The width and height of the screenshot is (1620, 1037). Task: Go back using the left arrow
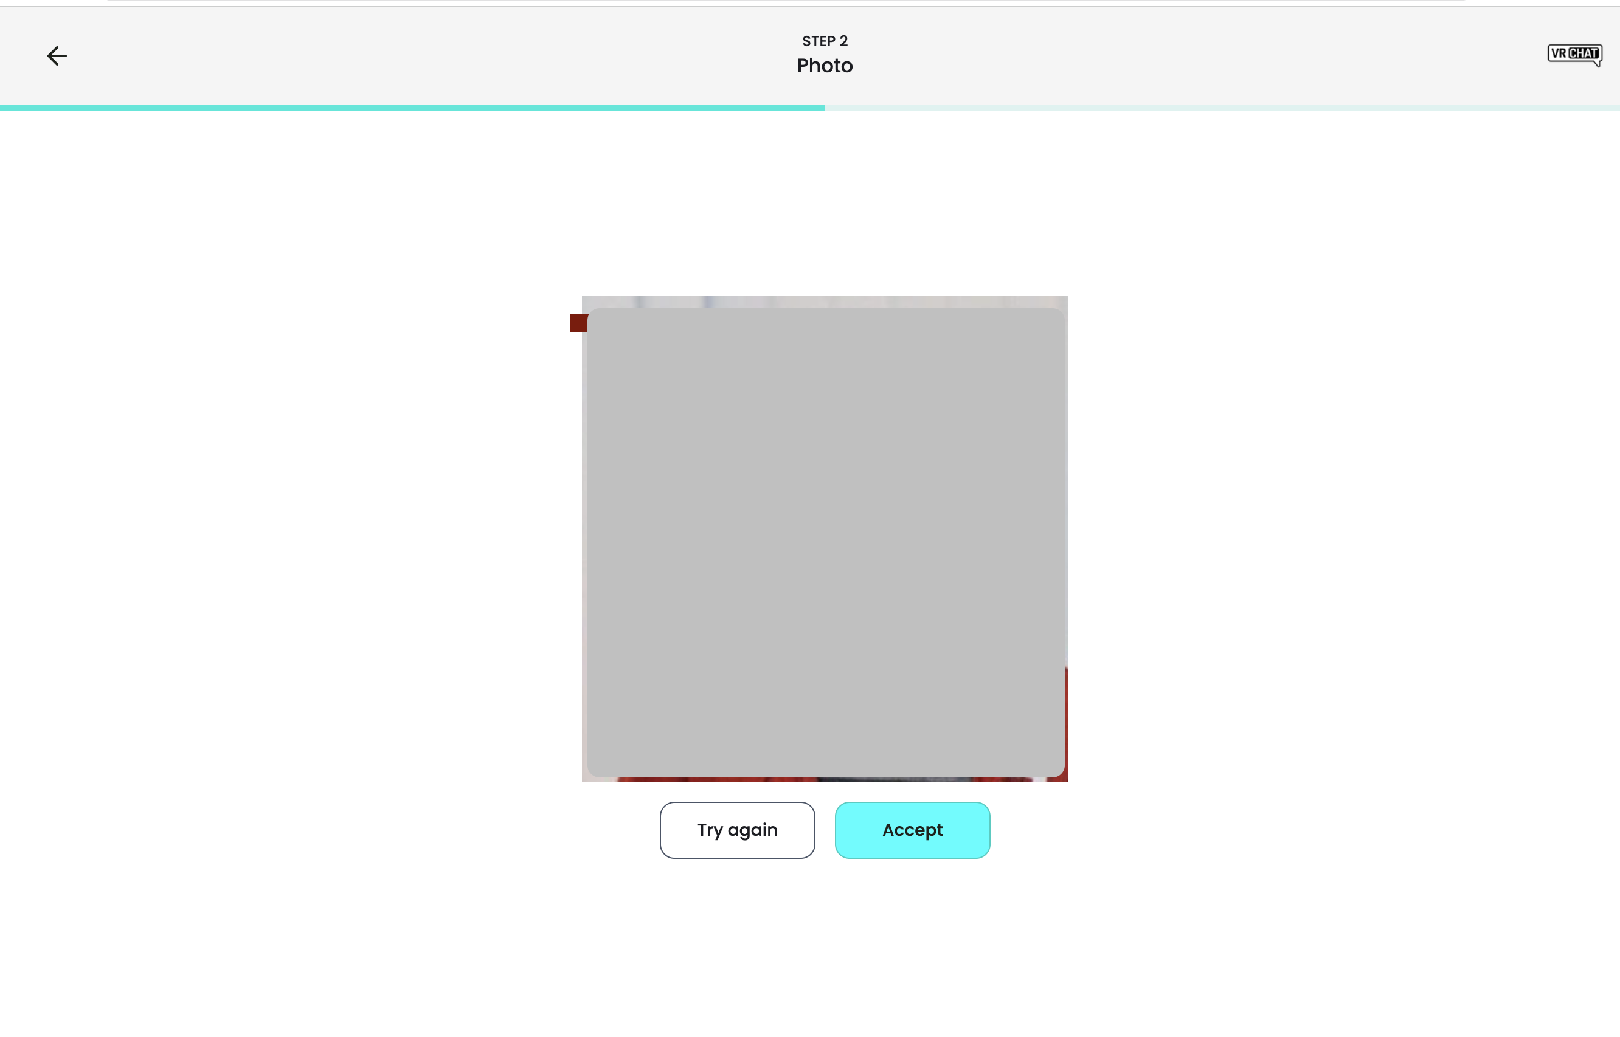coord(57,56)
